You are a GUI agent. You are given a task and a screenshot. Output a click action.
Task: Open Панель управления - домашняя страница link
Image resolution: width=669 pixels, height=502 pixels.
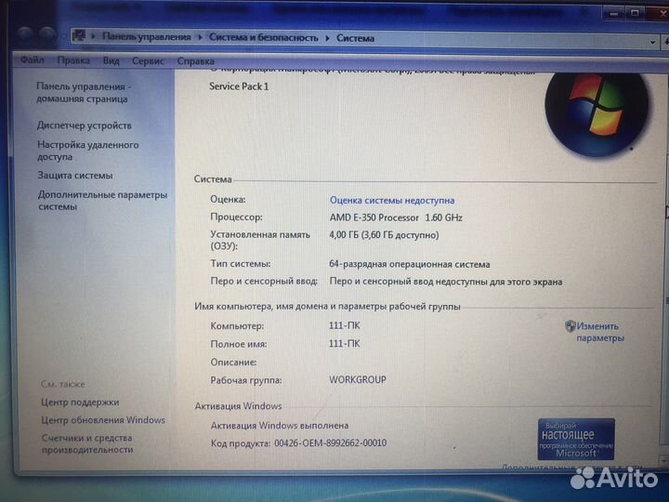tap(84, 93)
